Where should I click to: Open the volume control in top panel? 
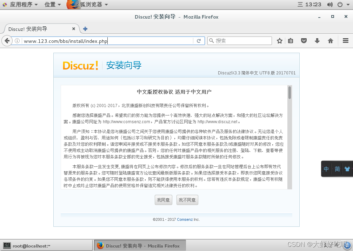[330, 5]
